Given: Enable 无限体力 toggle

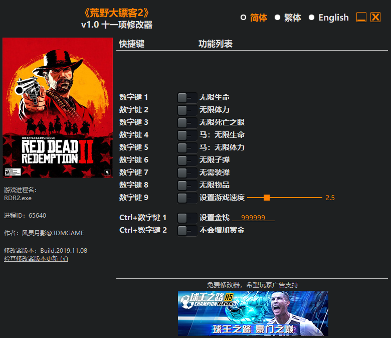Looking at the screenshot, I should (x=187, y=110).
